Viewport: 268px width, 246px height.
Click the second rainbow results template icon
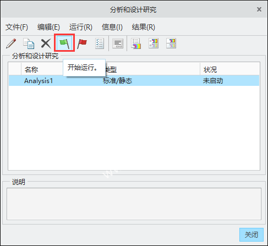pos(154,43)
